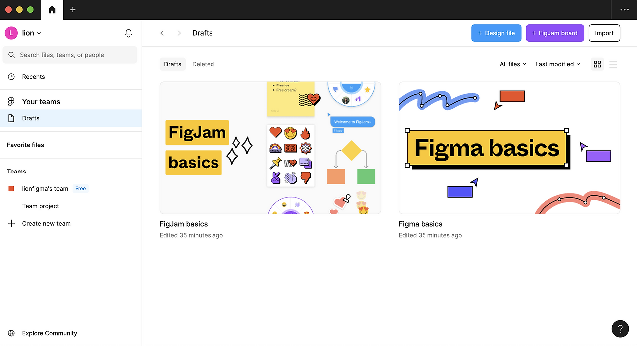Viewport: 637px width, 346px height.
Task: Click "Edited 35 minutes ago" under Figma basics
Action: click(430, 235)
